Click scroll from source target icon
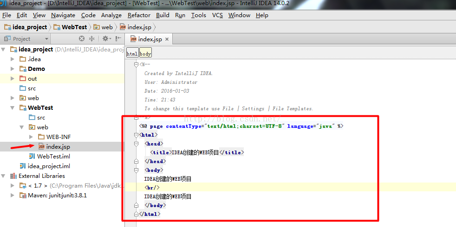The image size is (456, 227). coord(82,38)
